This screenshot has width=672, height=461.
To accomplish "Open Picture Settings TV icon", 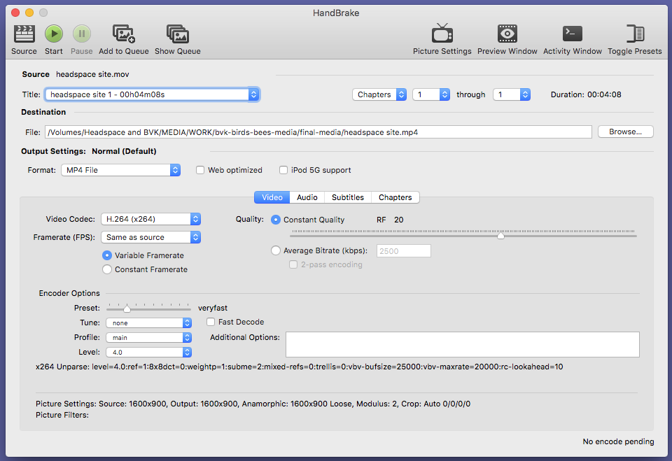I will tap(442, 33).
